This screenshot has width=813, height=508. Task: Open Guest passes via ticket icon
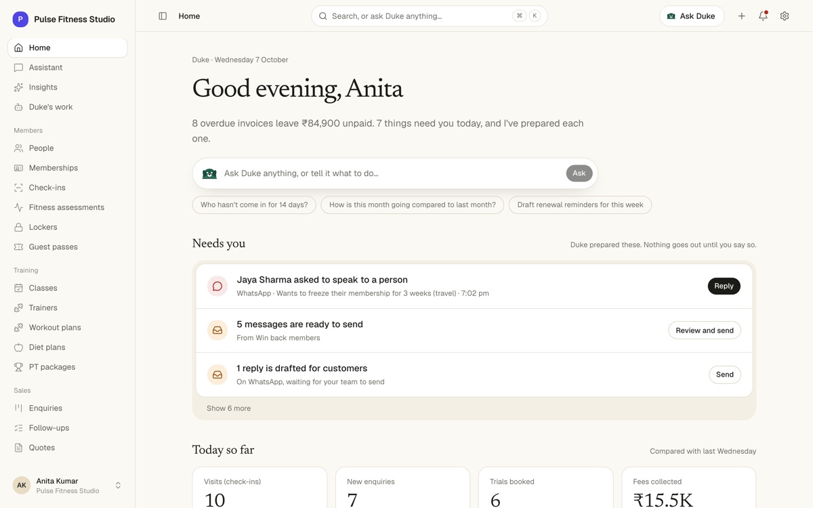point(18,247)
